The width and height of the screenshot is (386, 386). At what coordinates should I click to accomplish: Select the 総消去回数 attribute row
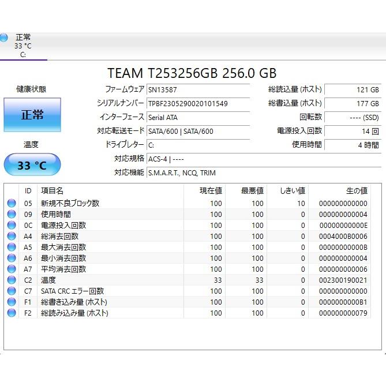(x=188, y=236)
